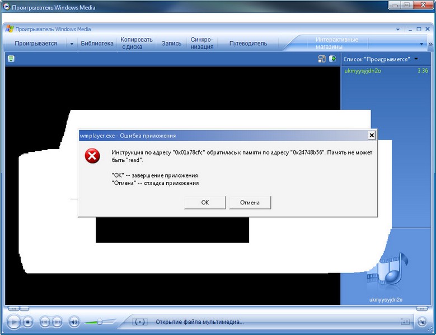The width and height of the screenshot is (436, 335).
Task: Click the Windows logo in inner title bar
Action: (x=10, y=29)
